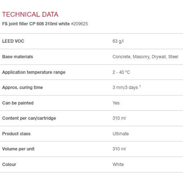Select the White colour value
This screenshot has width=183, height=183.
[x=118, y=165]
